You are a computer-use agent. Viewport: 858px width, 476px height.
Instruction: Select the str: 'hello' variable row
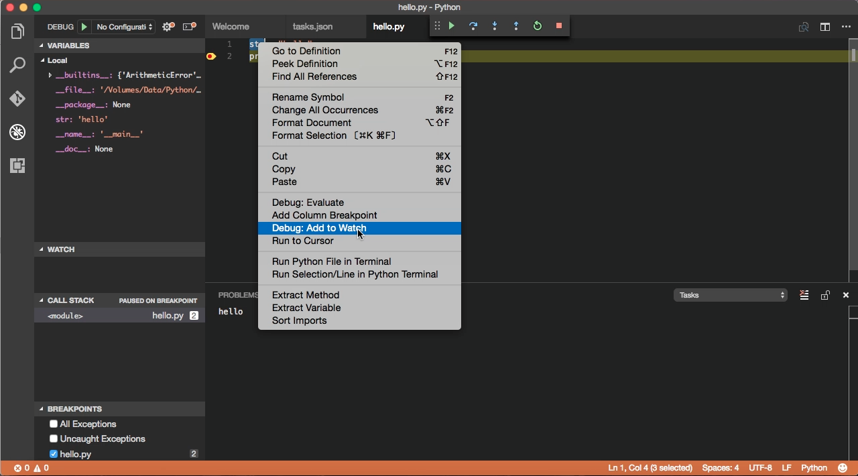pos(120,119)
